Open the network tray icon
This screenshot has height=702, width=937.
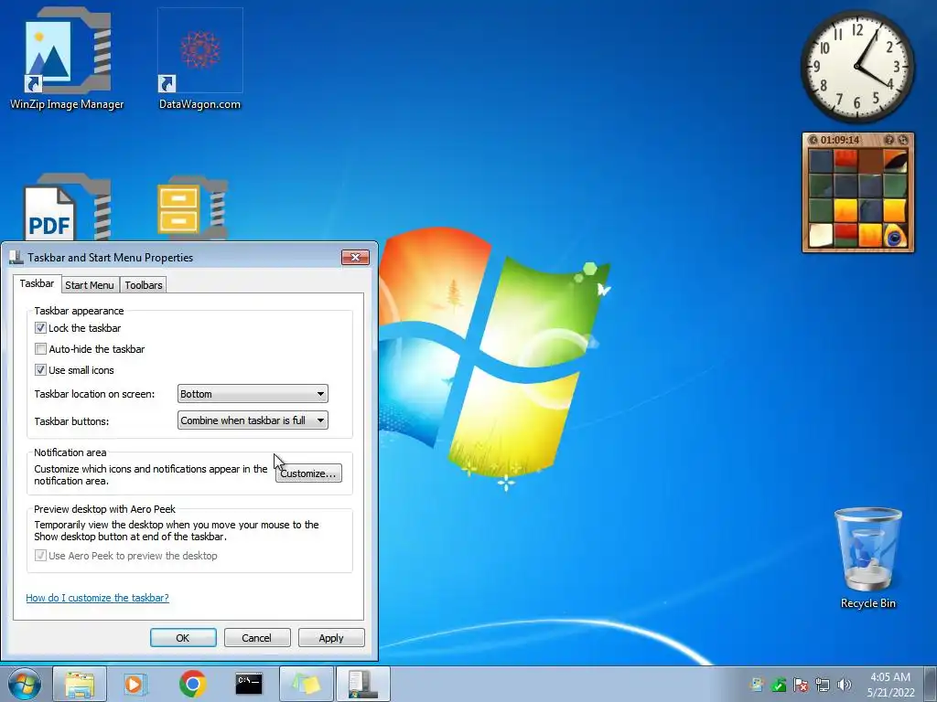point(823,685)
